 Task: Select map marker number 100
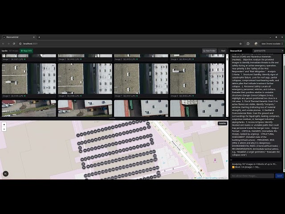(95, 165)
